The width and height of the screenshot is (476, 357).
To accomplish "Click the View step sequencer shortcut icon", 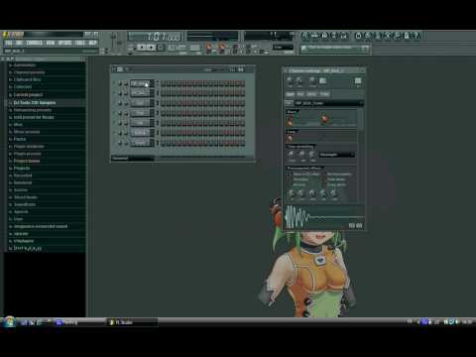I will click(x=315, y=36).
